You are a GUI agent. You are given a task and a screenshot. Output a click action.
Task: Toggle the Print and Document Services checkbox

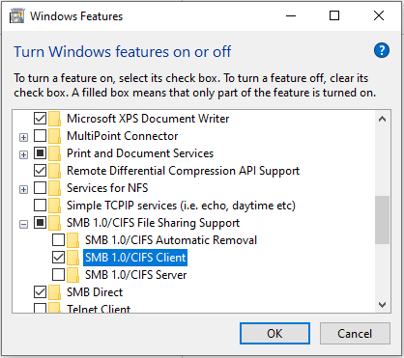[40, 153]
